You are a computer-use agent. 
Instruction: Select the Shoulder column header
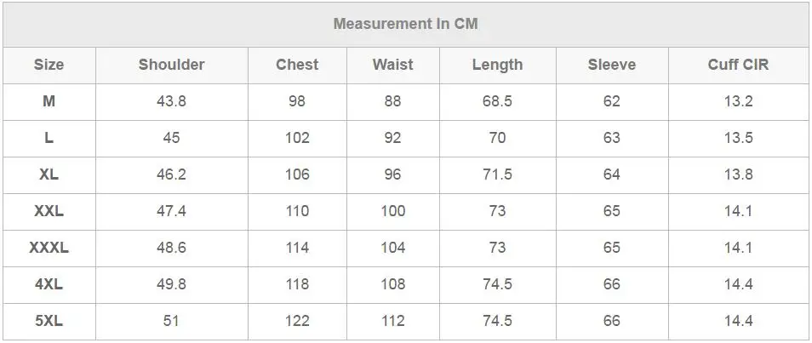click(x=171, y=65)
